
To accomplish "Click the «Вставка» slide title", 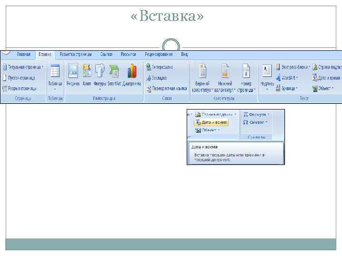I will tap(167, 16).
